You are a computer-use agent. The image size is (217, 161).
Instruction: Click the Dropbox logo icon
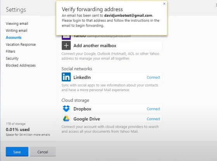(66, 109)
